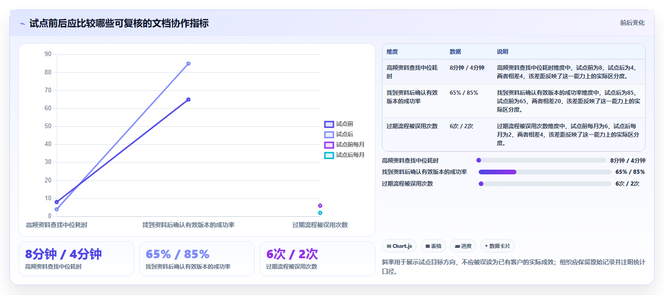Click the x-axis label 找到资料后确认有效版本的成功率
Viewport: 664px width, 295px height.
(x=188, y=225)
